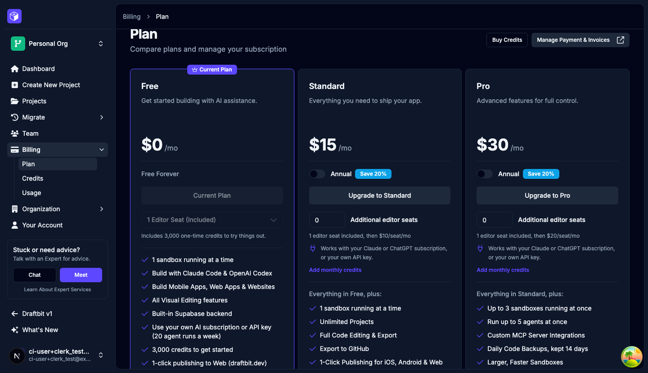
Task: Click Standard additional editor seats input
Action: (x=327, y=220)
